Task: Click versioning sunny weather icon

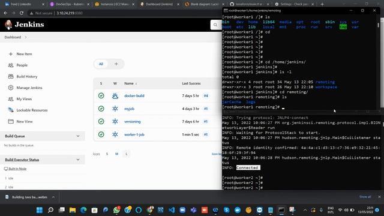Action: (115, 121)
